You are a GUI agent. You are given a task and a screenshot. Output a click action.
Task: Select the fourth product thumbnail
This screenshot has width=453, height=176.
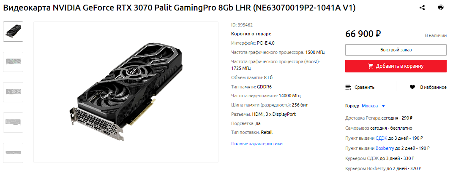pos(13,123)
